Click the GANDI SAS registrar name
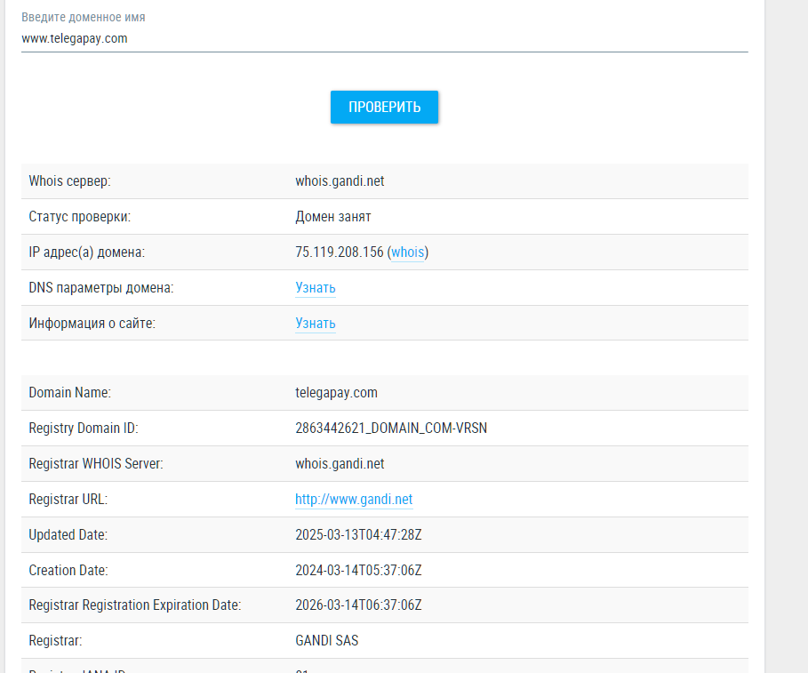 point(326,641)
